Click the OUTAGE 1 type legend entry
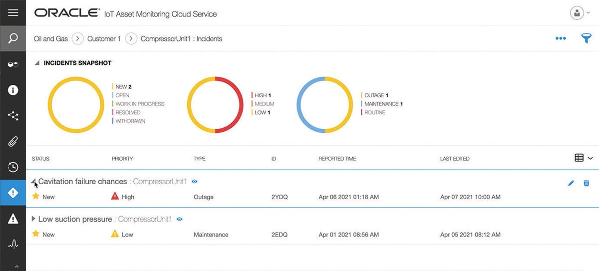The height and width of the screenshot is (271, 599). coord(375,95)
